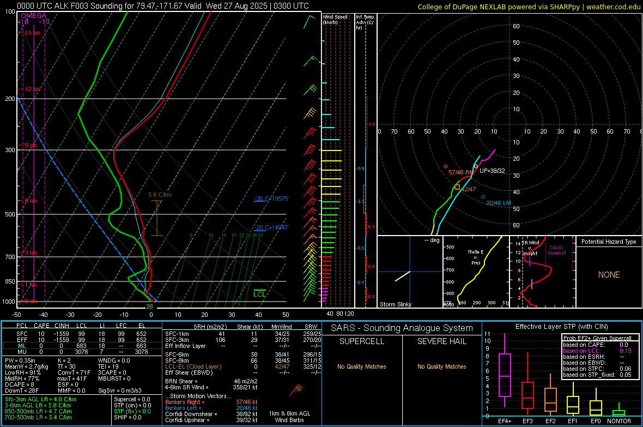The width and height of the screenshot is (643, 427).
Task: Click the green NONTOR box in STP plot
Action: point(619,413)
